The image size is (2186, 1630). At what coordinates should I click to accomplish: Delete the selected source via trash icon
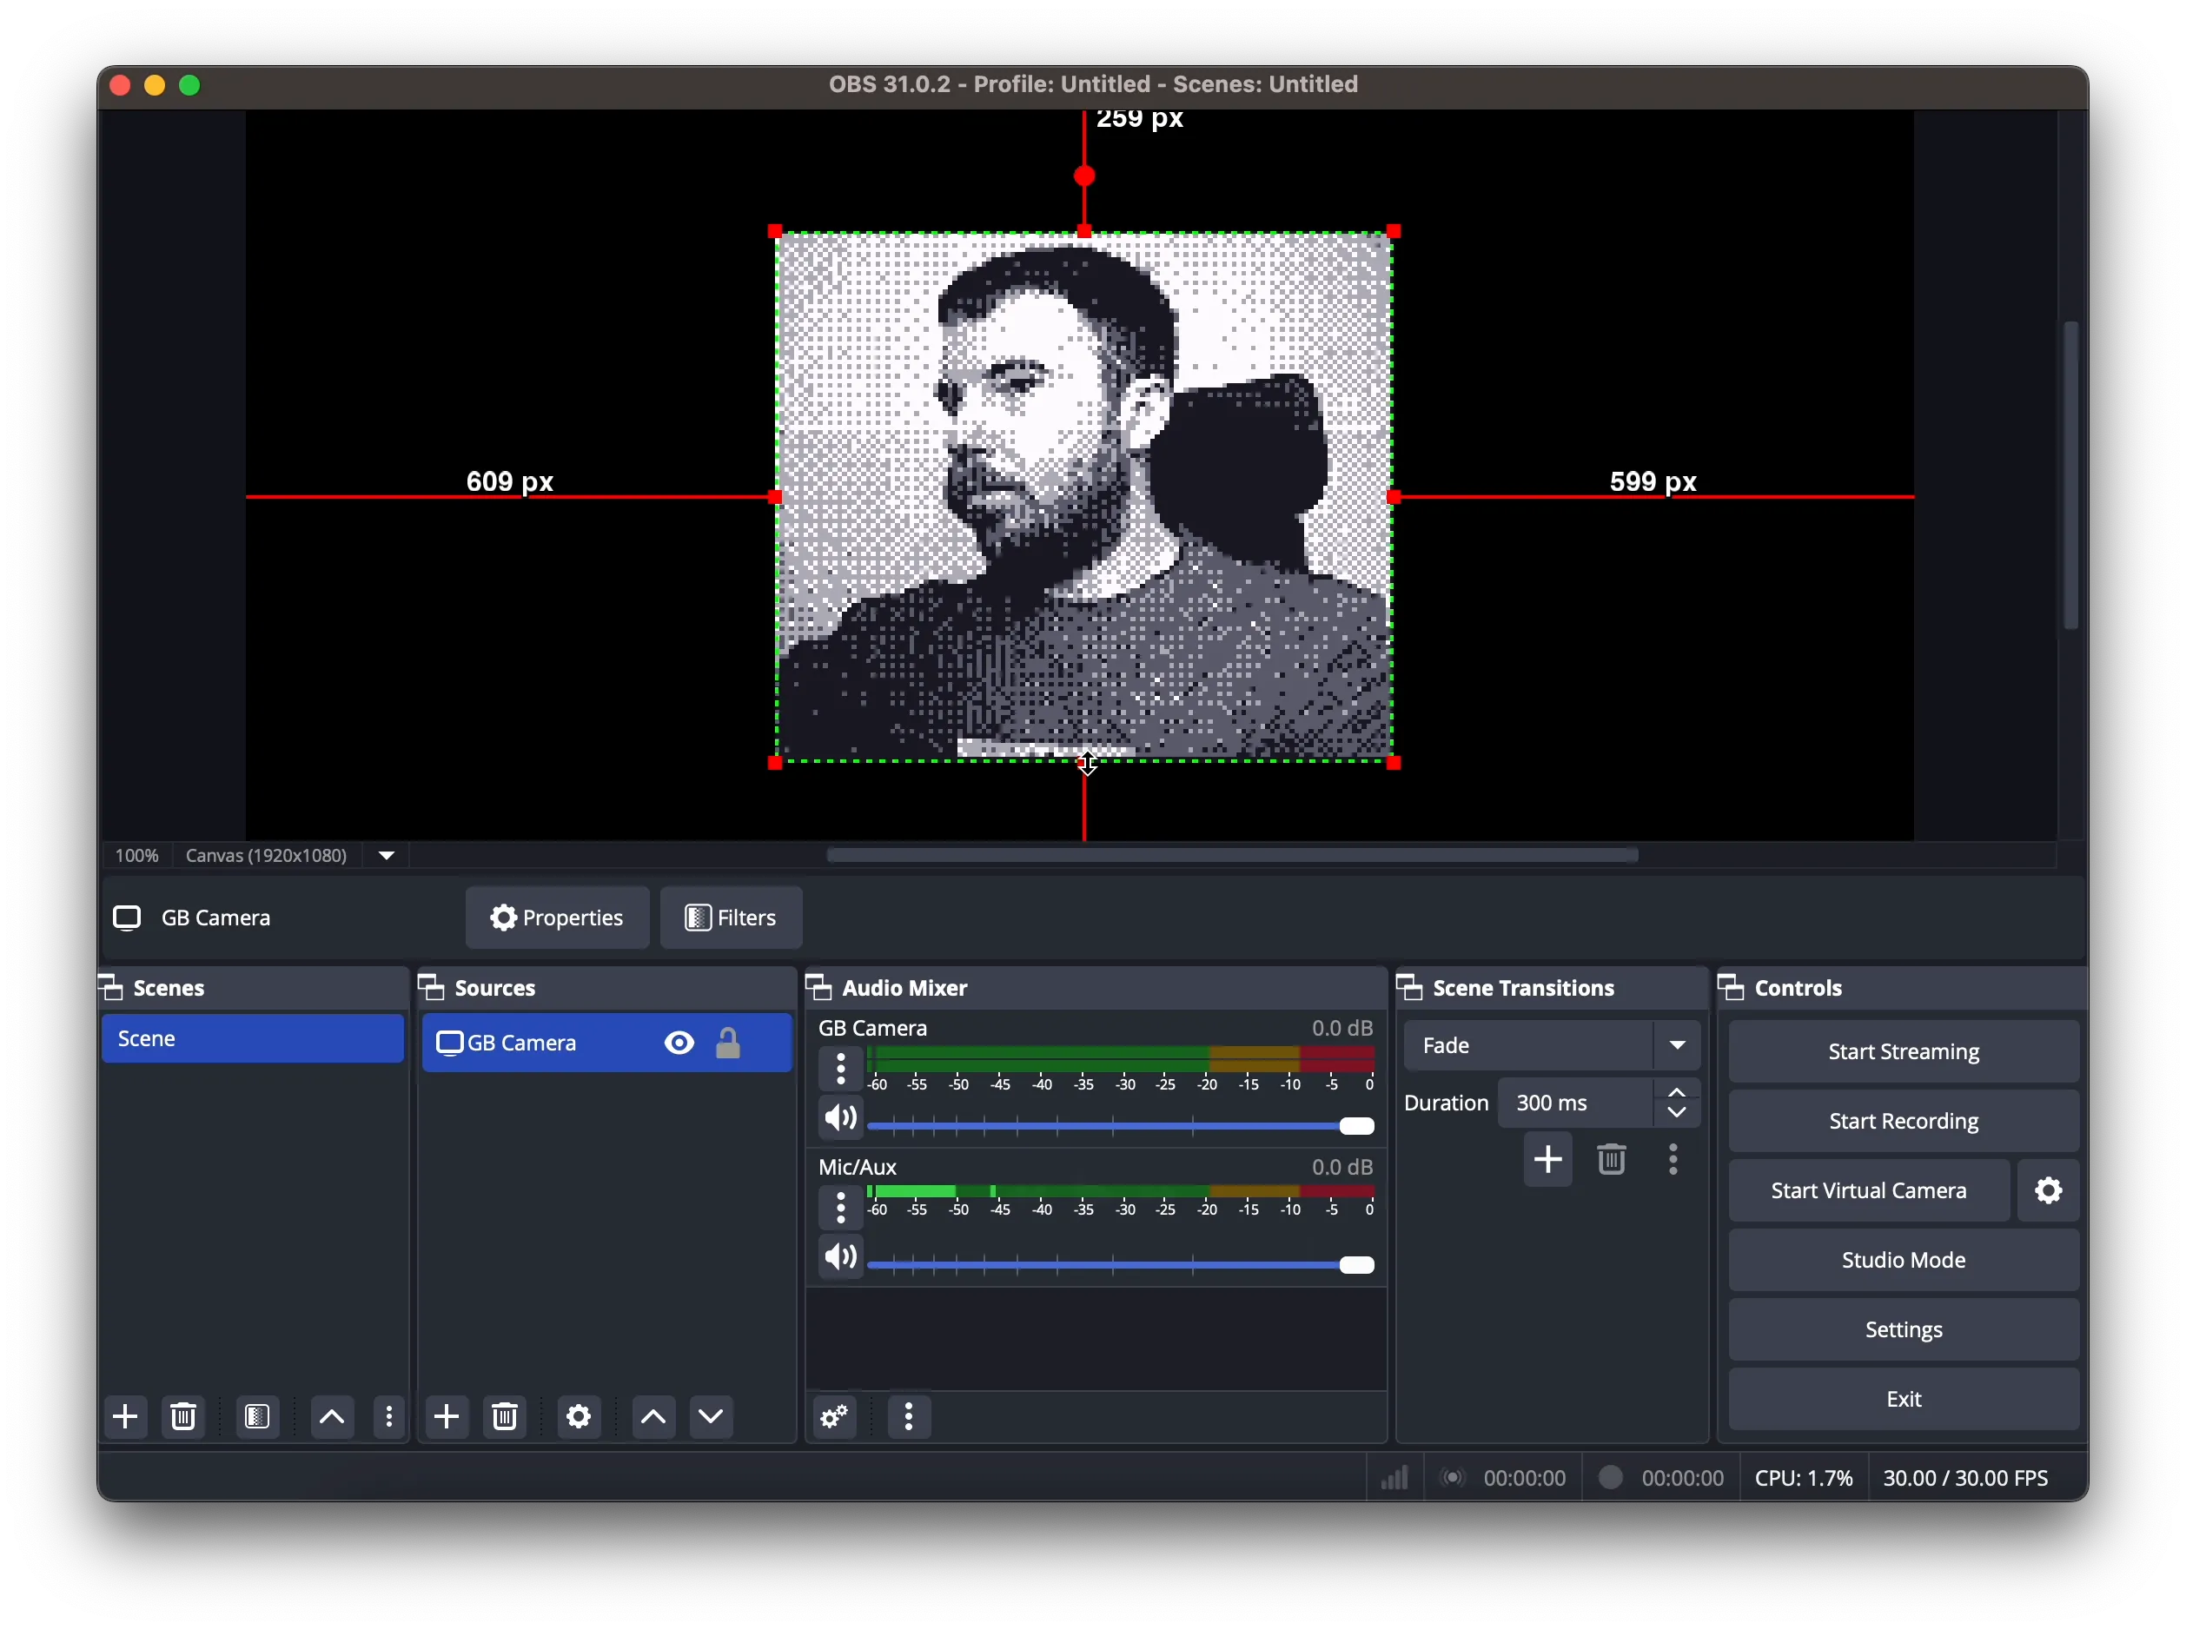506,1418
